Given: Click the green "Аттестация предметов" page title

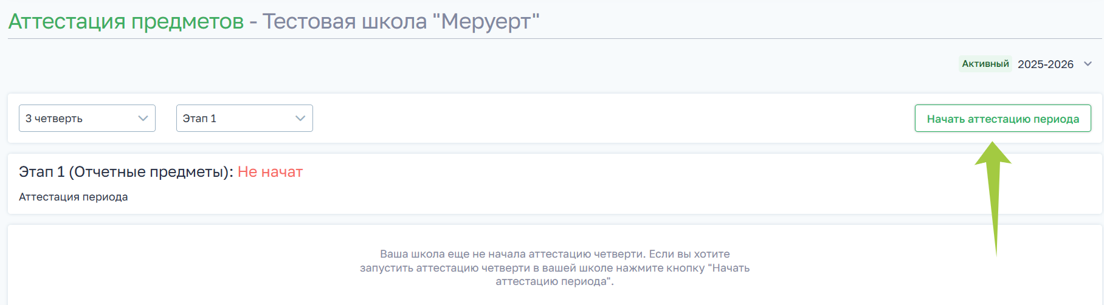Looking at the screenshot, I should [126, 21].
